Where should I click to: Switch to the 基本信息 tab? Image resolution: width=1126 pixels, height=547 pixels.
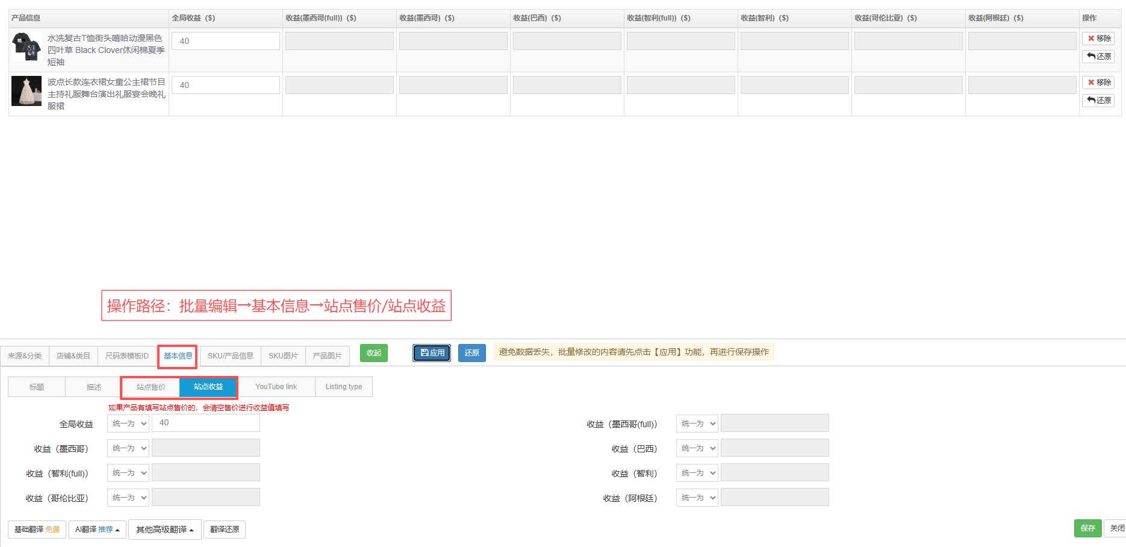(x=178, y=356)
